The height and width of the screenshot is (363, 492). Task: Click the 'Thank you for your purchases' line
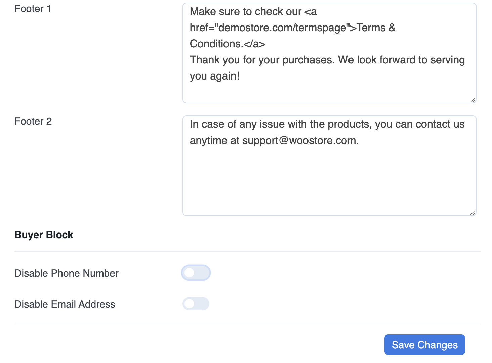262,60
